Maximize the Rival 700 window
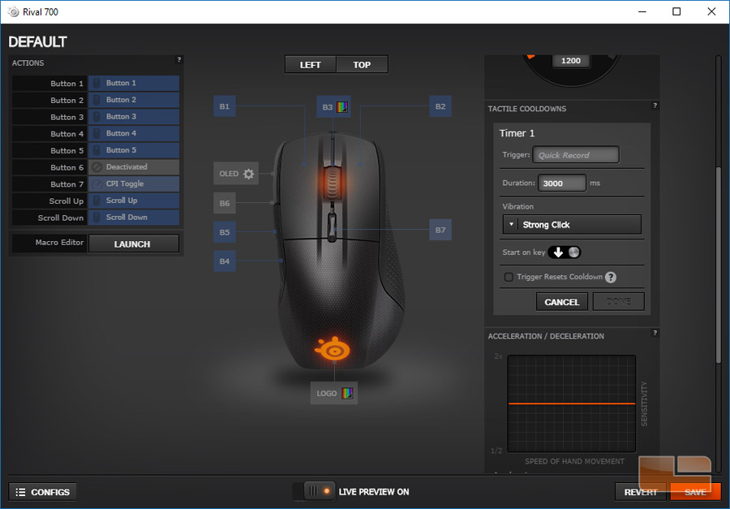Screen dimensions: 730x509 pyautogui.click(x=676, y=11)
